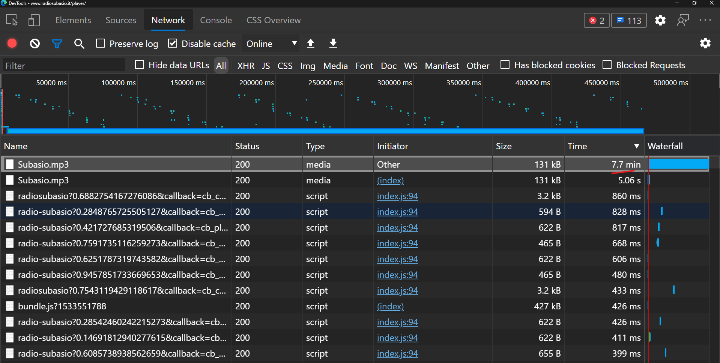Viewport: 720px width, 363px height.
Task: Tick the Hide data URLs checkbox
Action: 140,65
